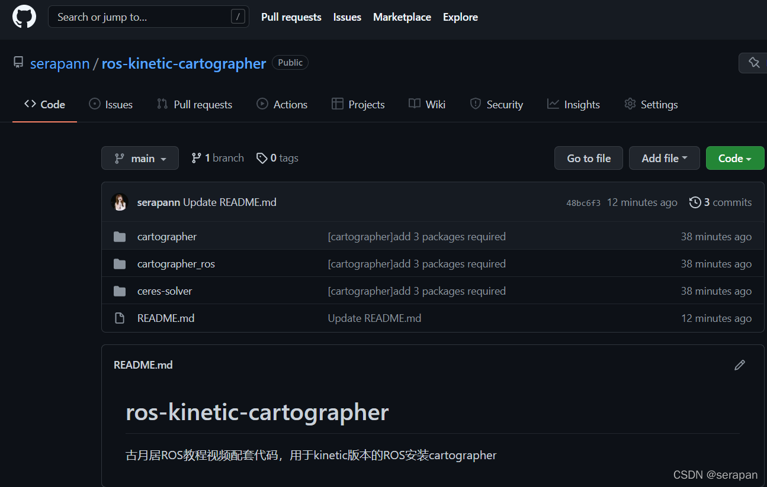
Task: Go to Marketplace
Action: [x=402, y=17]
